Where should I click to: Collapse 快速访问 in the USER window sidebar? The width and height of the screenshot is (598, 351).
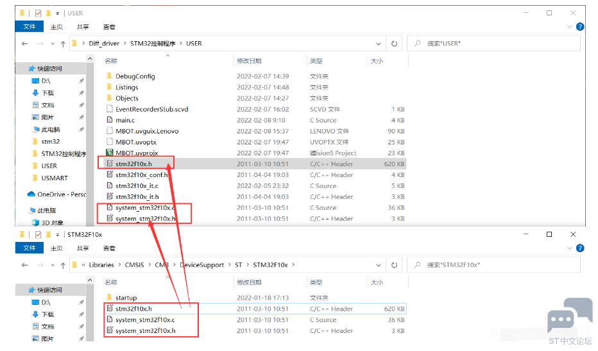[22, 69]
